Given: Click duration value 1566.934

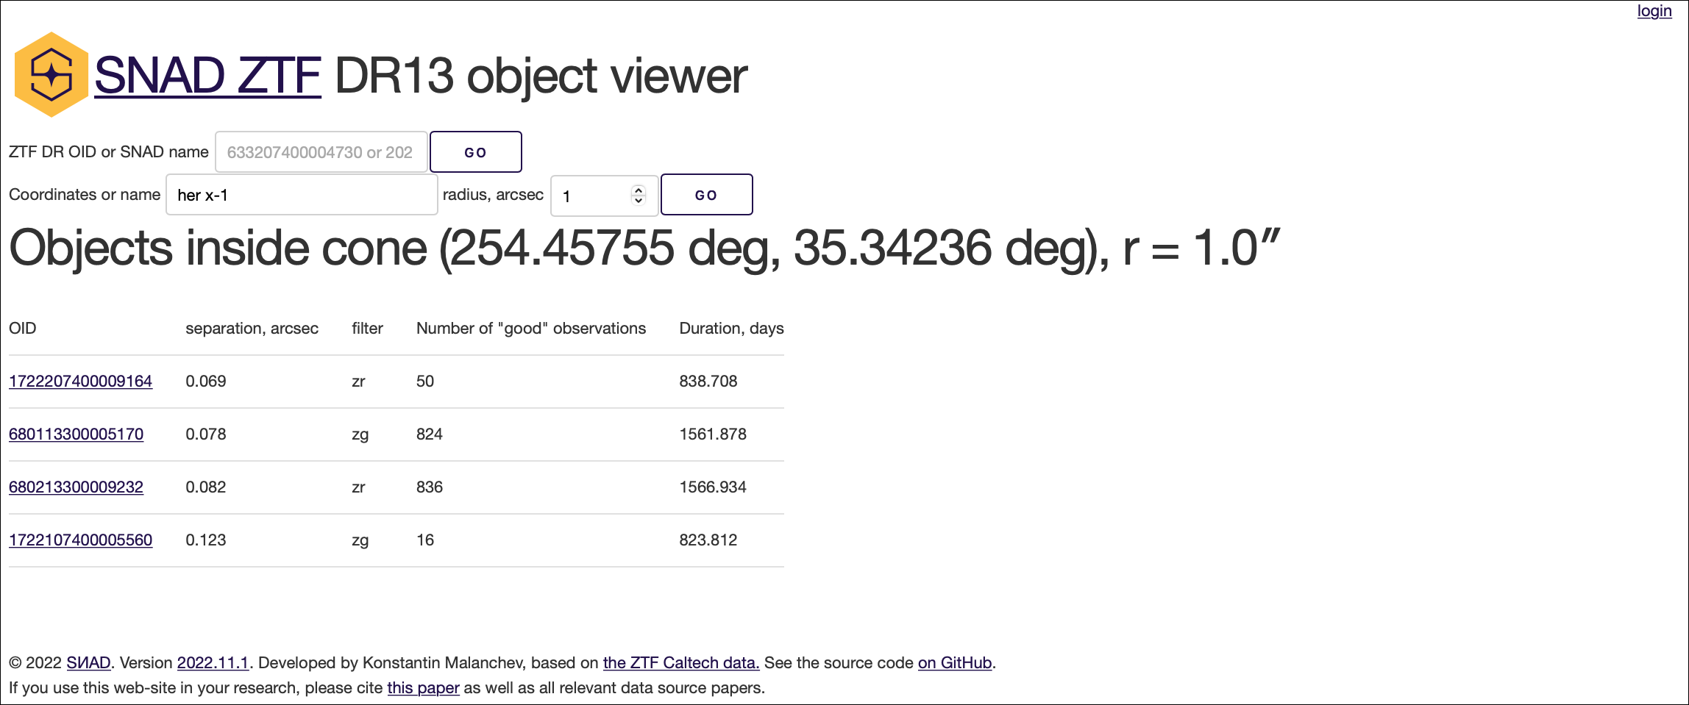Looking at the screenshot, I should pos(713,487).
